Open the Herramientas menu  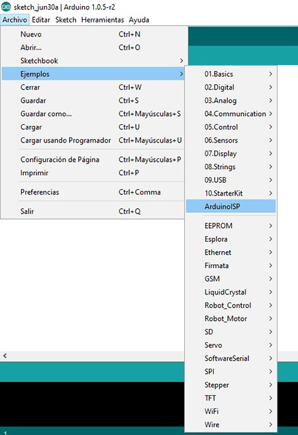coord(103,20)
